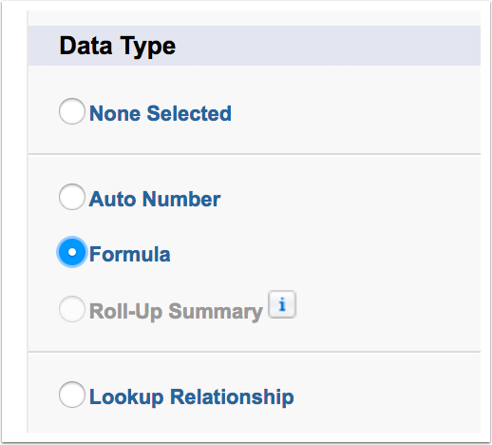Viewport: 492px width, 445px height.
Task: Pick Auto Number as the data type
Action: click(x=72, y=197)
